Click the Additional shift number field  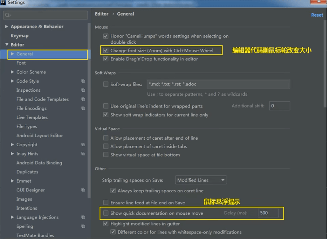click(x=279, y=106)
